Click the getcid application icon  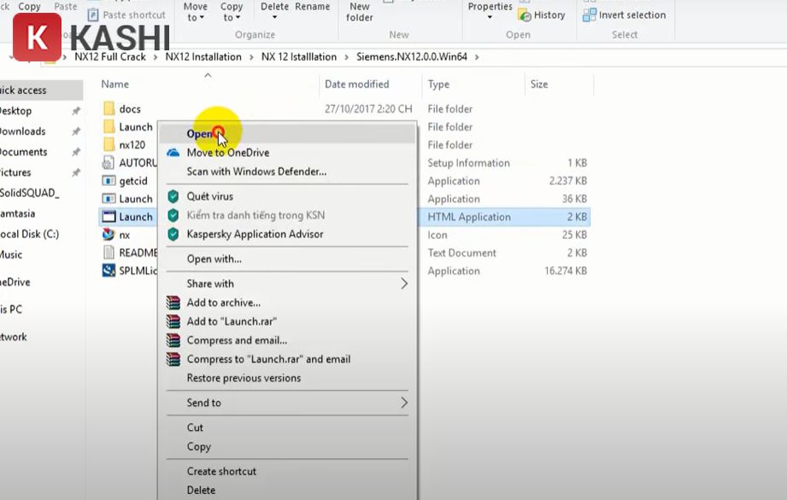[x=109, y=181]
